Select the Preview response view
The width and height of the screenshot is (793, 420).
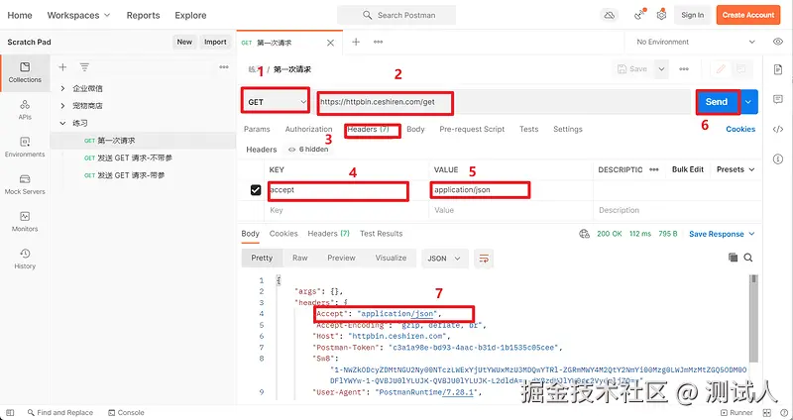click(341, 258)
